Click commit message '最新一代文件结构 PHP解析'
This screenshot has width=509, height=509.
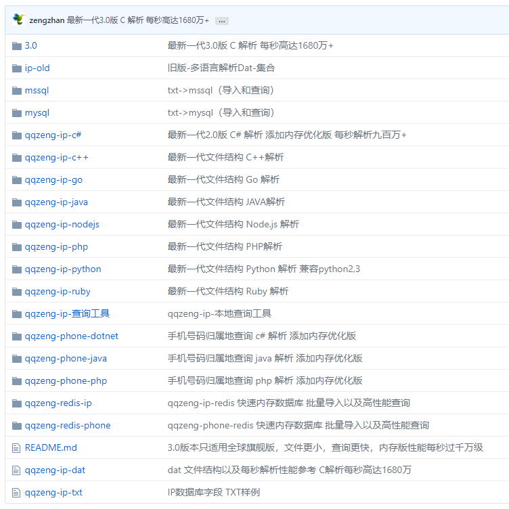coord(225,246)
